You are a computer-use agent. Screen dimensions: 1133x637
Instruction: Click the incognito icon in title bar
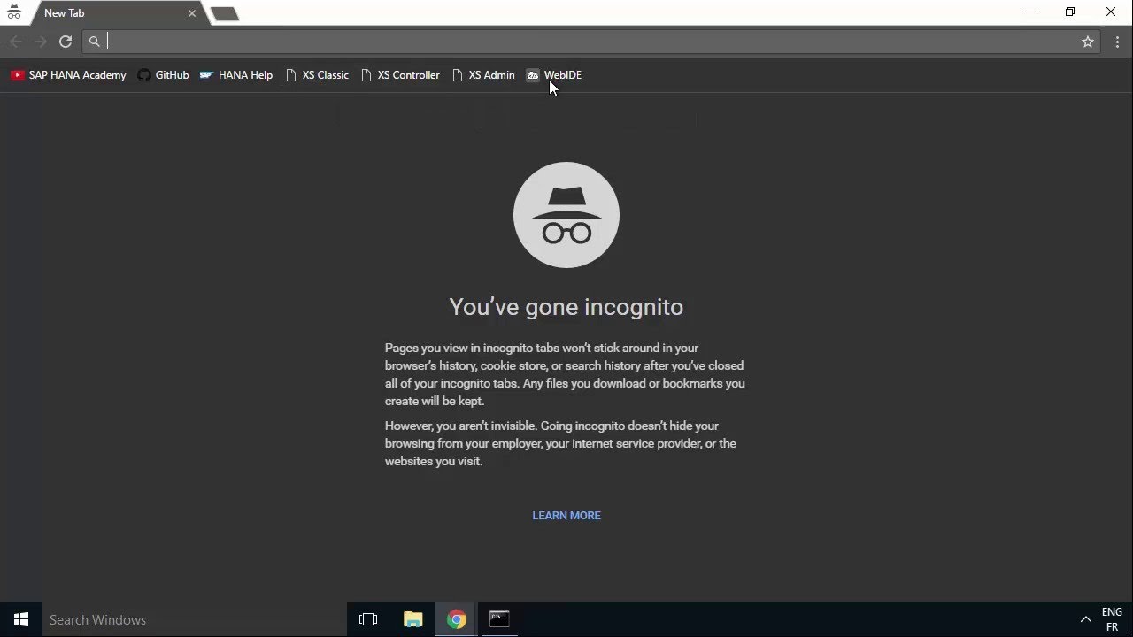[14, 13]
